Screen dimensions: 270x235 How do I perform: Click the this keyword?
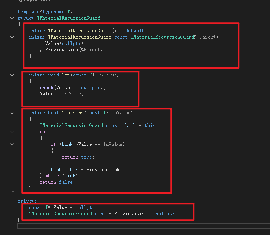pos(150,125)
